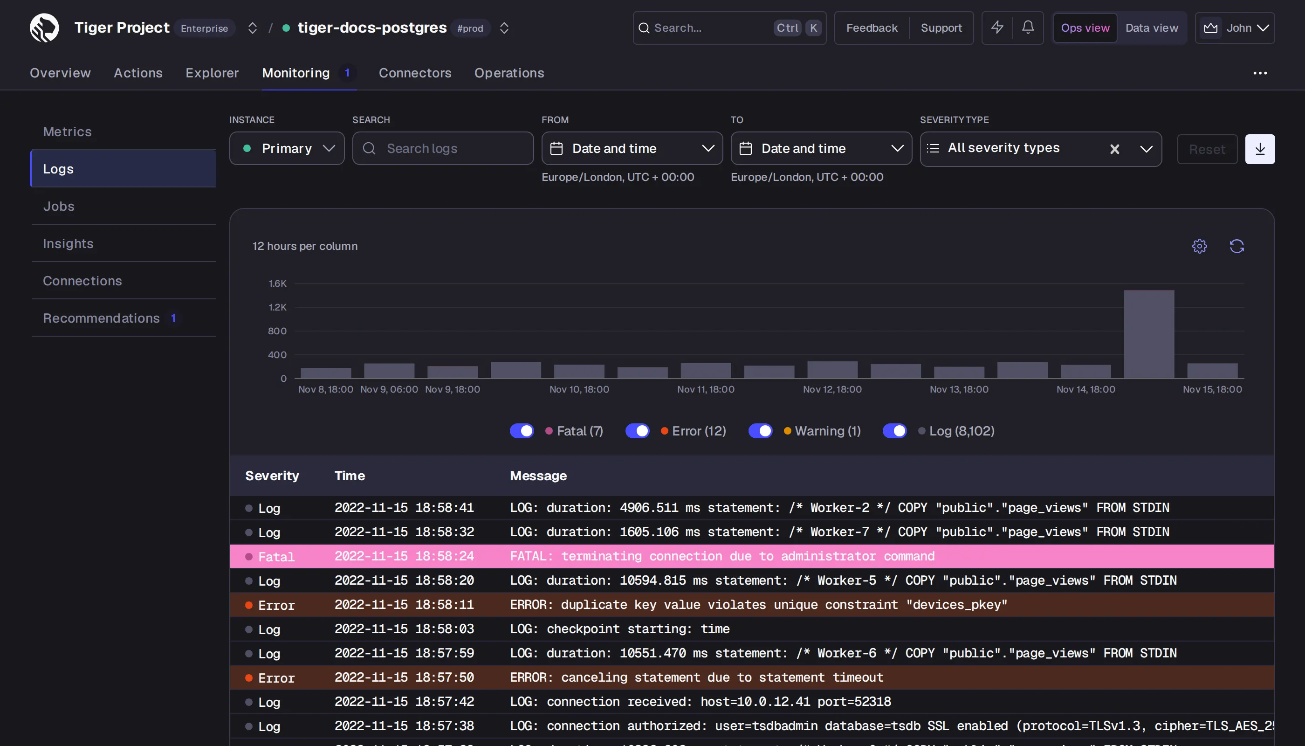This screenshot has height=746, width=1305.
Task: Clear the severity type filter with X
Action: [1114, 149]
